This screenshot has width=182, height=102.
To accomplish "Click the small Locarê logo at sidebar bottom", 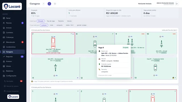I will click(13, 97).
